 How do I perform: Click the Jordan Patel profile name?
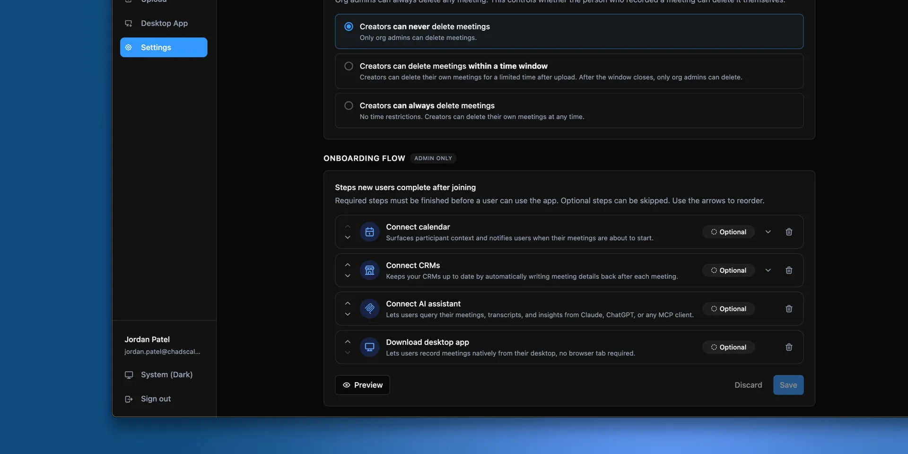pos(147,339)
